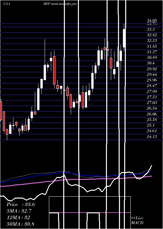This screenshot has width=163, height=229.
Task: Click the 25.1 price axis label
Action: coord(151,125)
